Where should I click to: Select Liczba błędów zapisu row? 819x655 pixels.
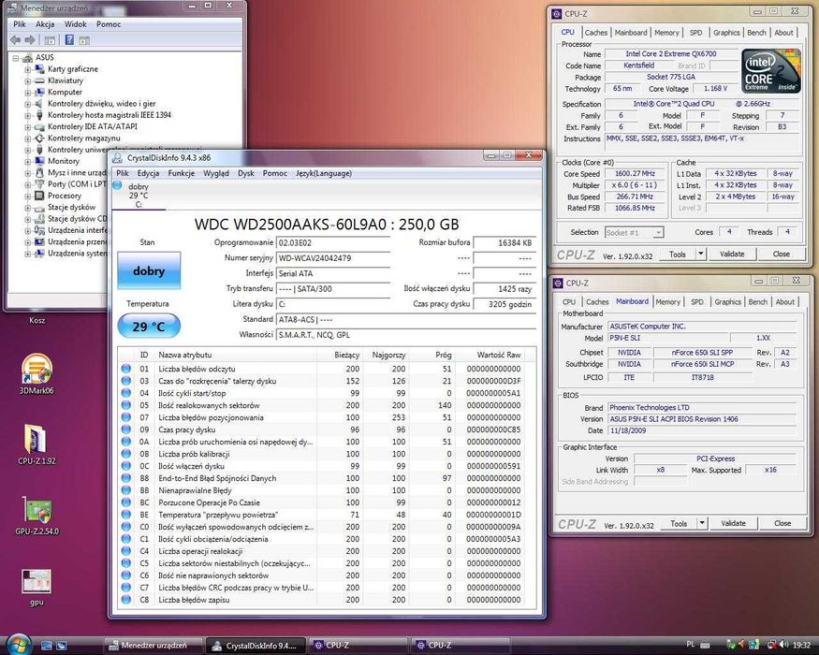pyautogui.click(x=327, y=600)
